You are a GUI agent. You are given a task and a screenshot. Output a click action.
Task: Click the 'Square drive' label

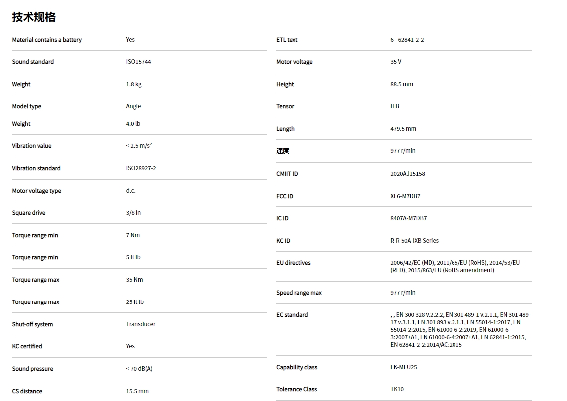click(x=29, y=213)
